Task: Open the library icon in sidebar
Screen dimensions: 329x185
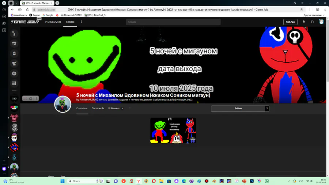Action: pyautogui.click(x=14, y=83)
